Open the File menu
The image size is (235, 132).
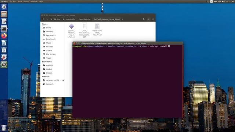click(x=10, y=1)
